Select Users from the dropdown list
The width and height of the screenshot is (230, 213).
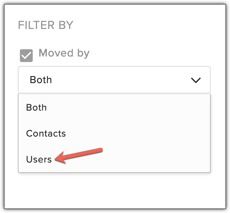[x=39, y=159]
